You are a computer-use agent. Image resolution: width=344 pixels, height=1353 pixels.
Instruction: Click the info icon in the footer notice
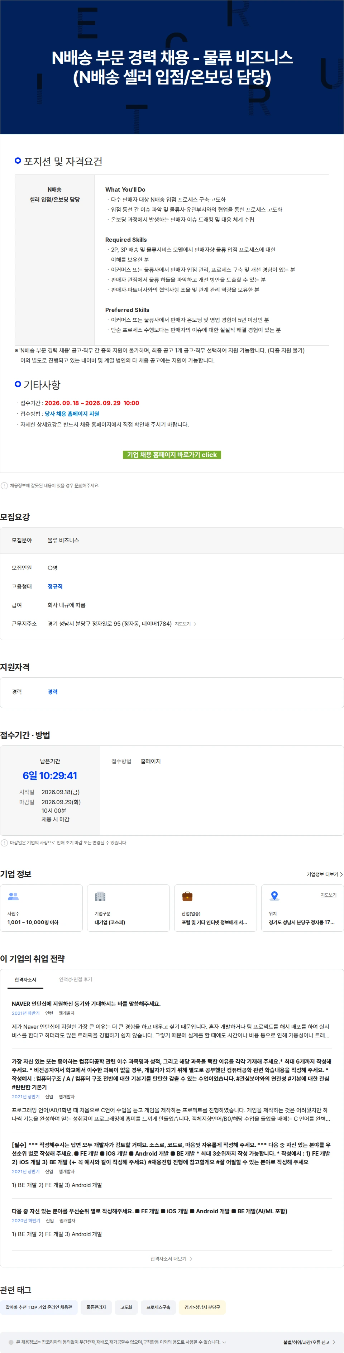tap(11, 1342)
